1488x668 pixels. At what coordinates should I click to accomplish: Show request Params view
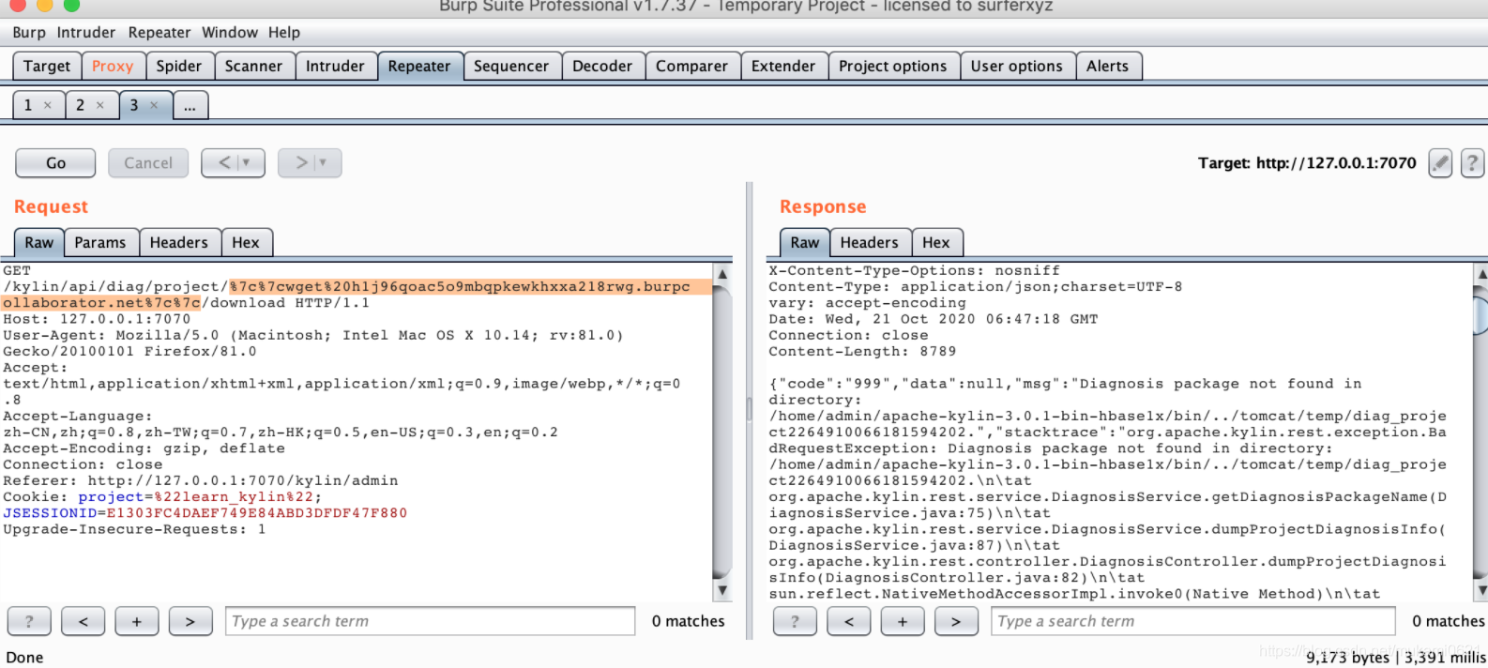point(100,243)
